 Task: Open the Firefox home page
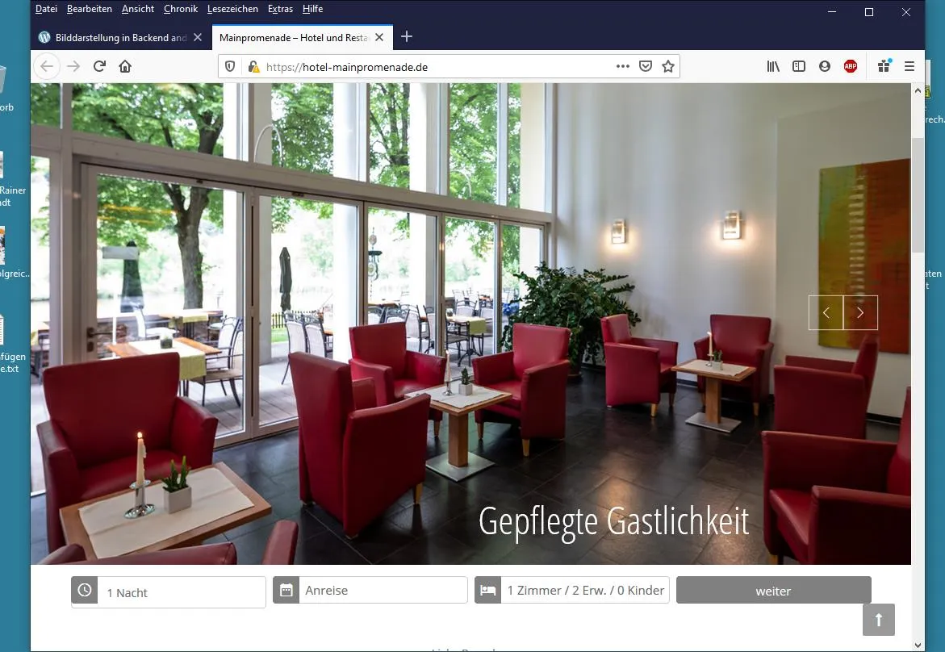pos(125,66)
